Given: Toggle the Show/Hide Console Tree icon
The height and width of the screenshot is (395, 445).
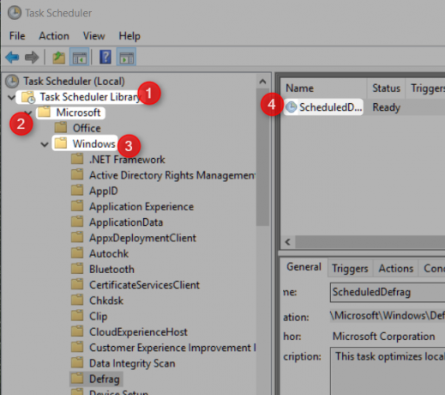Looking at the screenshot, I should [x=80, y=58].
